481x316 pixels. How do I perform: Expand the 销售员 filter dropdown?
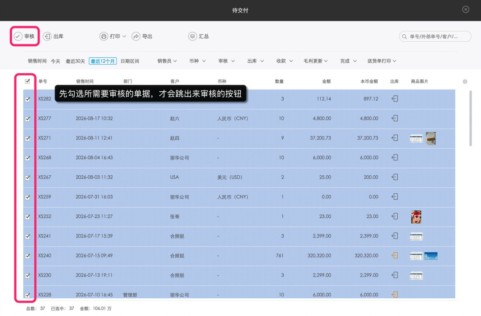pos(168,61)
